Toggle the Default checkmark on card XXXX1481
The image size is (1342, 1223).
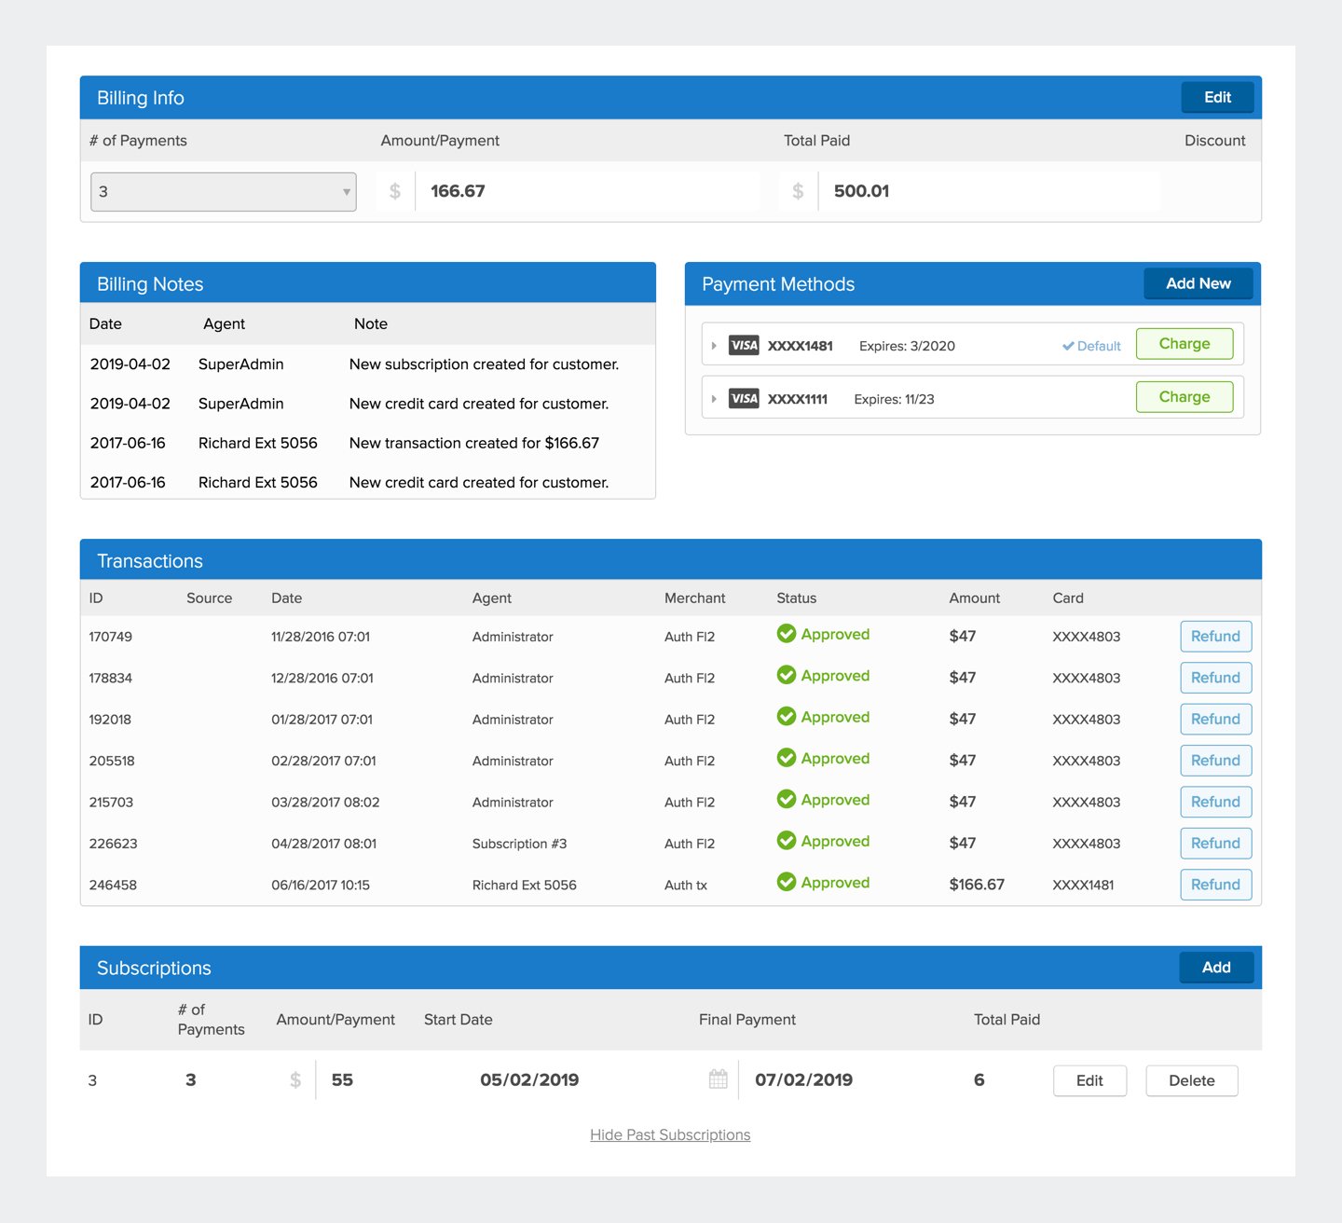(1068, 346)
